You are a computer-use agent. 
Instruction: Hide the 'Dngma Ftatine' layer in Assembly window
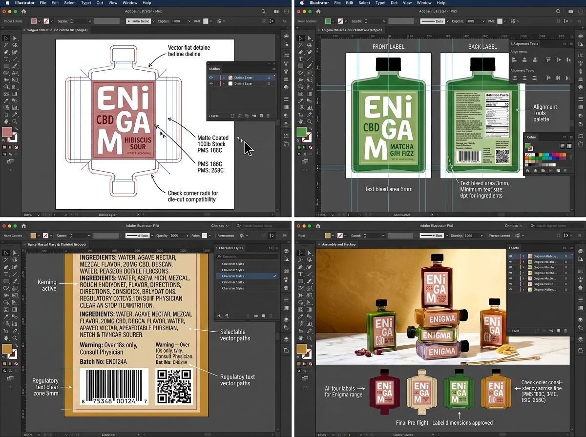coord(511,273)
